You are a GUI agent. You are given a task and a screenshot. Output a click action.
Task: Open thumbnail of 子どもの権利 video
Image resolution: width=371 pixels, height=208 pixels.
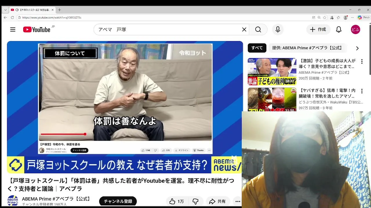click(x=272, y=72)
